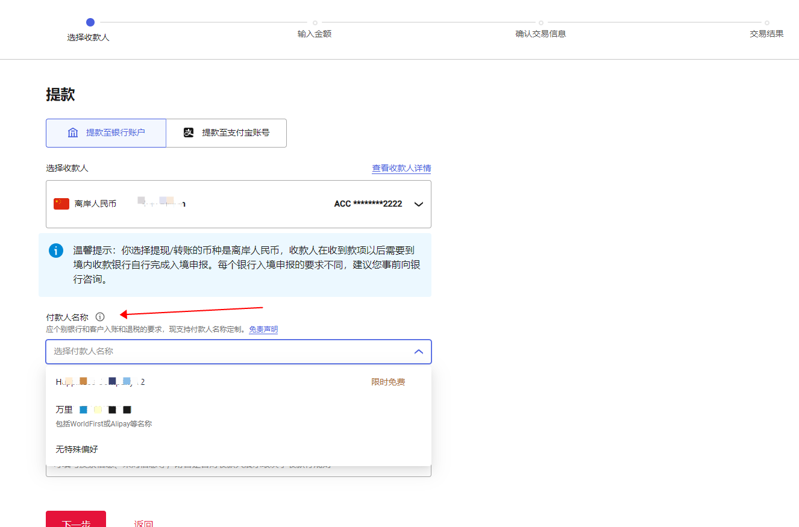Click the 交易结果 step label
Image resolution: width=799 pixels, height=527 pixels.
click(x=766, y=33)
